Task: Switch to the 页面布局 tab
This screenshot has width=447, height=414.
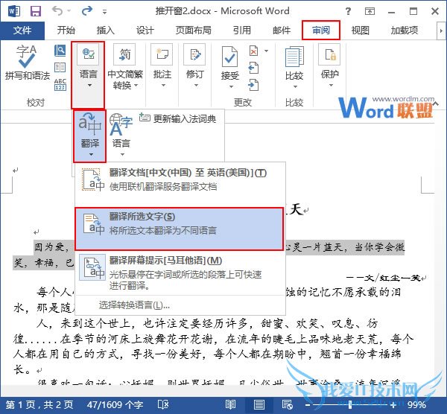Action: click(x=193, y=31)
